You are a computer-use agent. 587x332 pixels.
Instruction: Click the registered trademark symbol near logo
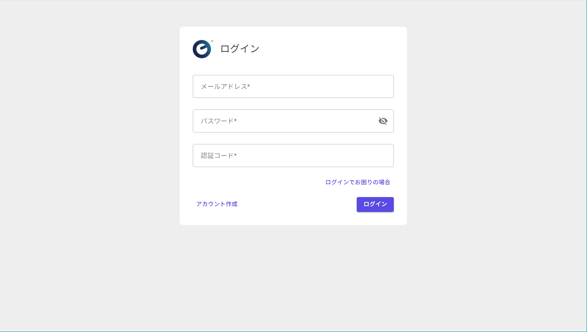pos(213,41)
